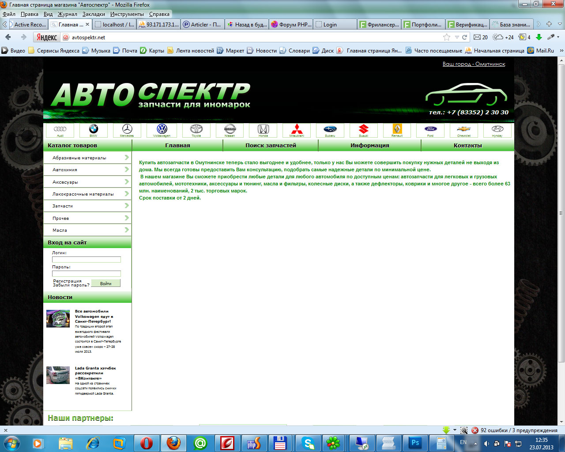Select the Ford brand logo
565x452 pixels.
430,130
